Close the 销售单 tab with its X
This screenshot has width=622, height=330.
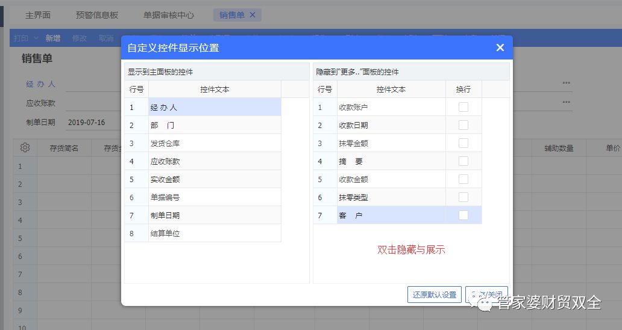(253, 15)
